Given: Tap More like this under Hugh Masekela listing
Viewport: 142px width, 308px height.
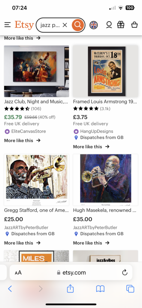Looking at the screenshot, I should 91,243.
